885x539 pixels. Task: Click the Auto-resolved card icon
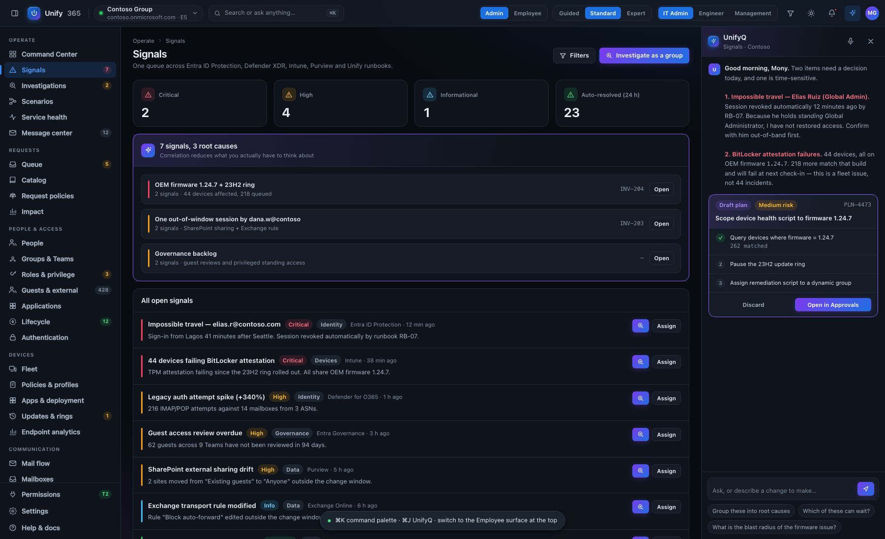(570, 95)
